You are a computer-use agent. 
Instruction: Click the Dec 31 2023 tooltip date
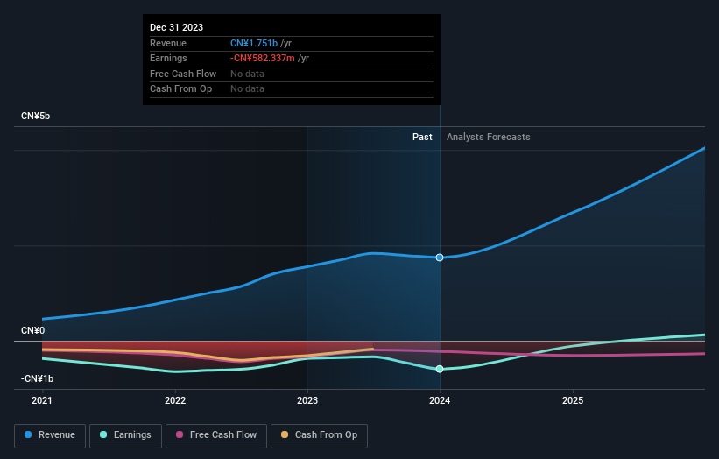[x=177, y=27]
